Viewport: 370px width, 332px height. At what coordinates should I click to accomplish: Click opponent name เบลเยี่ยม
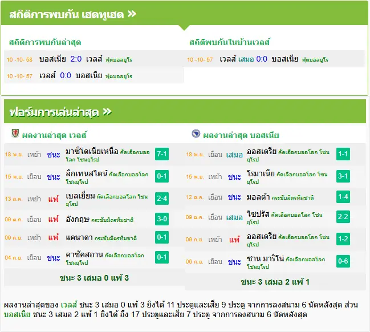point(80,196)
